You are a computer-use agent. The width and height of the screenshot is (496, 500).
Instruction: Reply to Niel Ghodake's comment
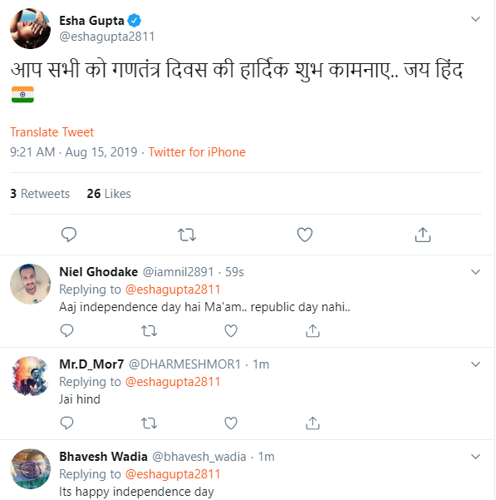(x=66, y=330)
